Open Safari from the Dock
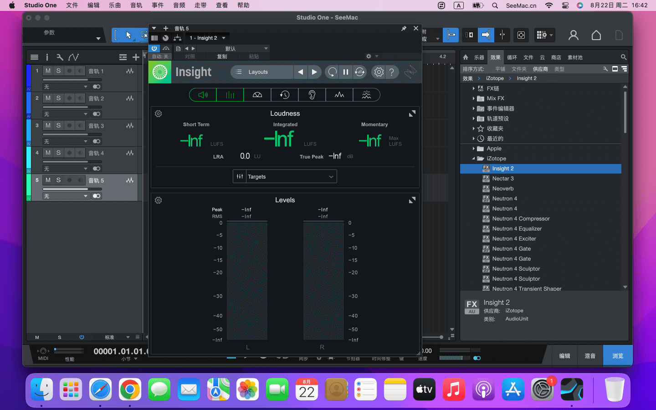This screenshot has width=656, height=410. pos(100,389)
